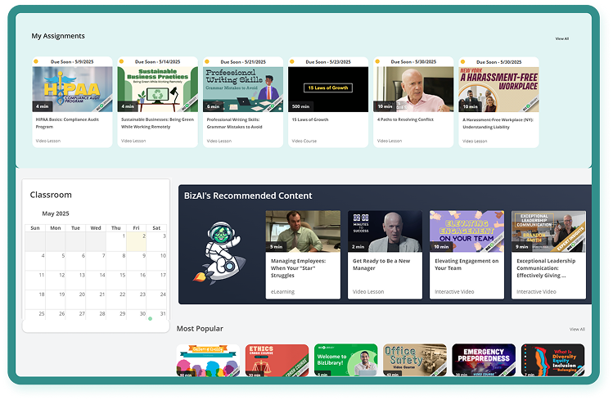Click View All in Most Popular

(577, 330)
